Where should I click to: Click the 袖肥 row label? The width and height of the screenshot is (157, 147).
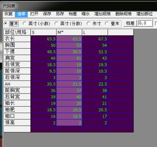coord(17,110)
